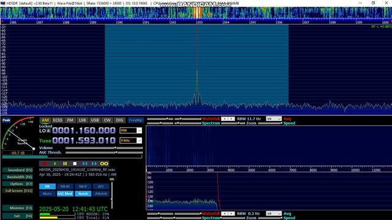Select AM demodulation mode
The image size is (392, 220).
pos(45,120)
